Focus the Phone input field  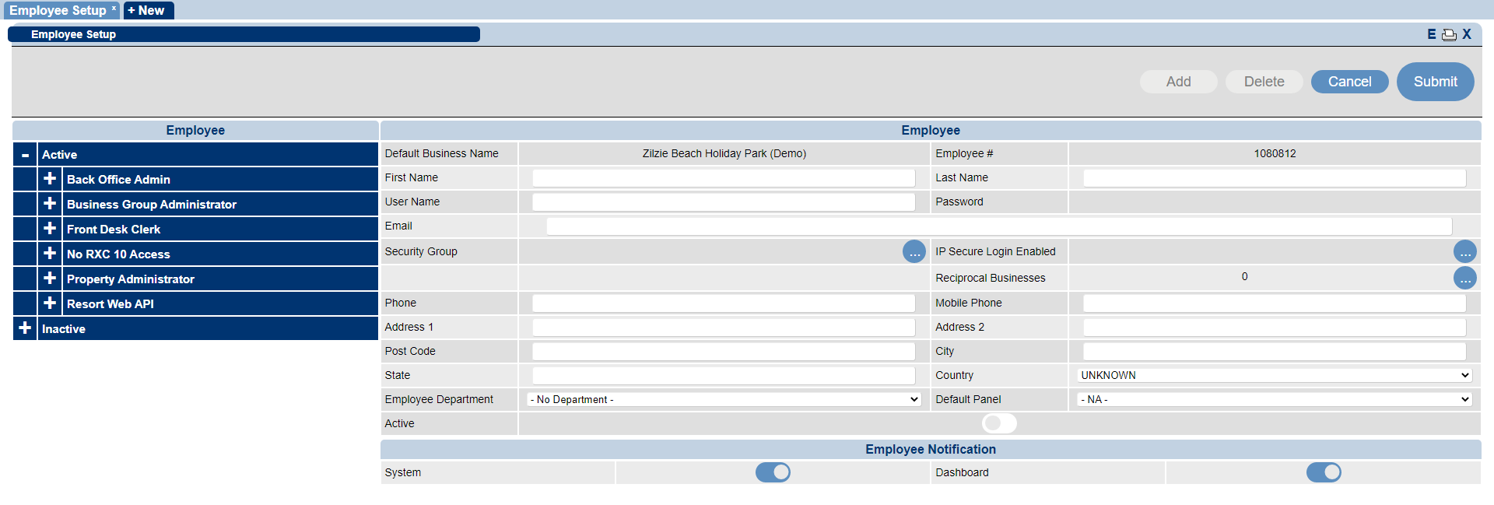(x=724, y=303)
